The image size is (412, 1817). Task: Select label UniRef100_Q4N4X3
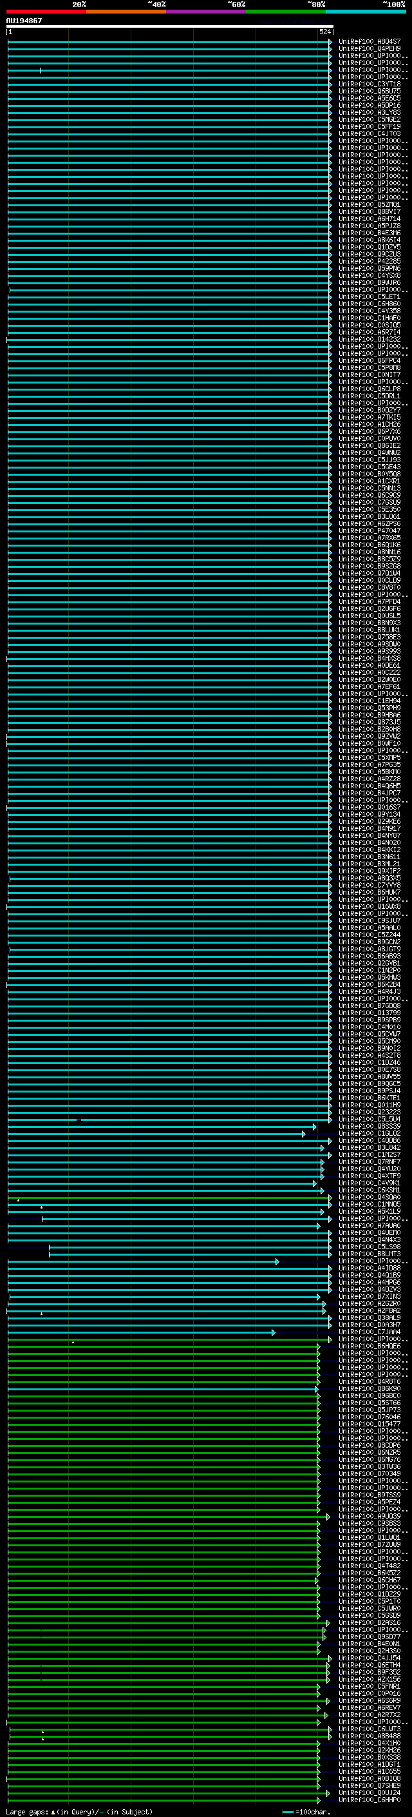pos(370,1239)
